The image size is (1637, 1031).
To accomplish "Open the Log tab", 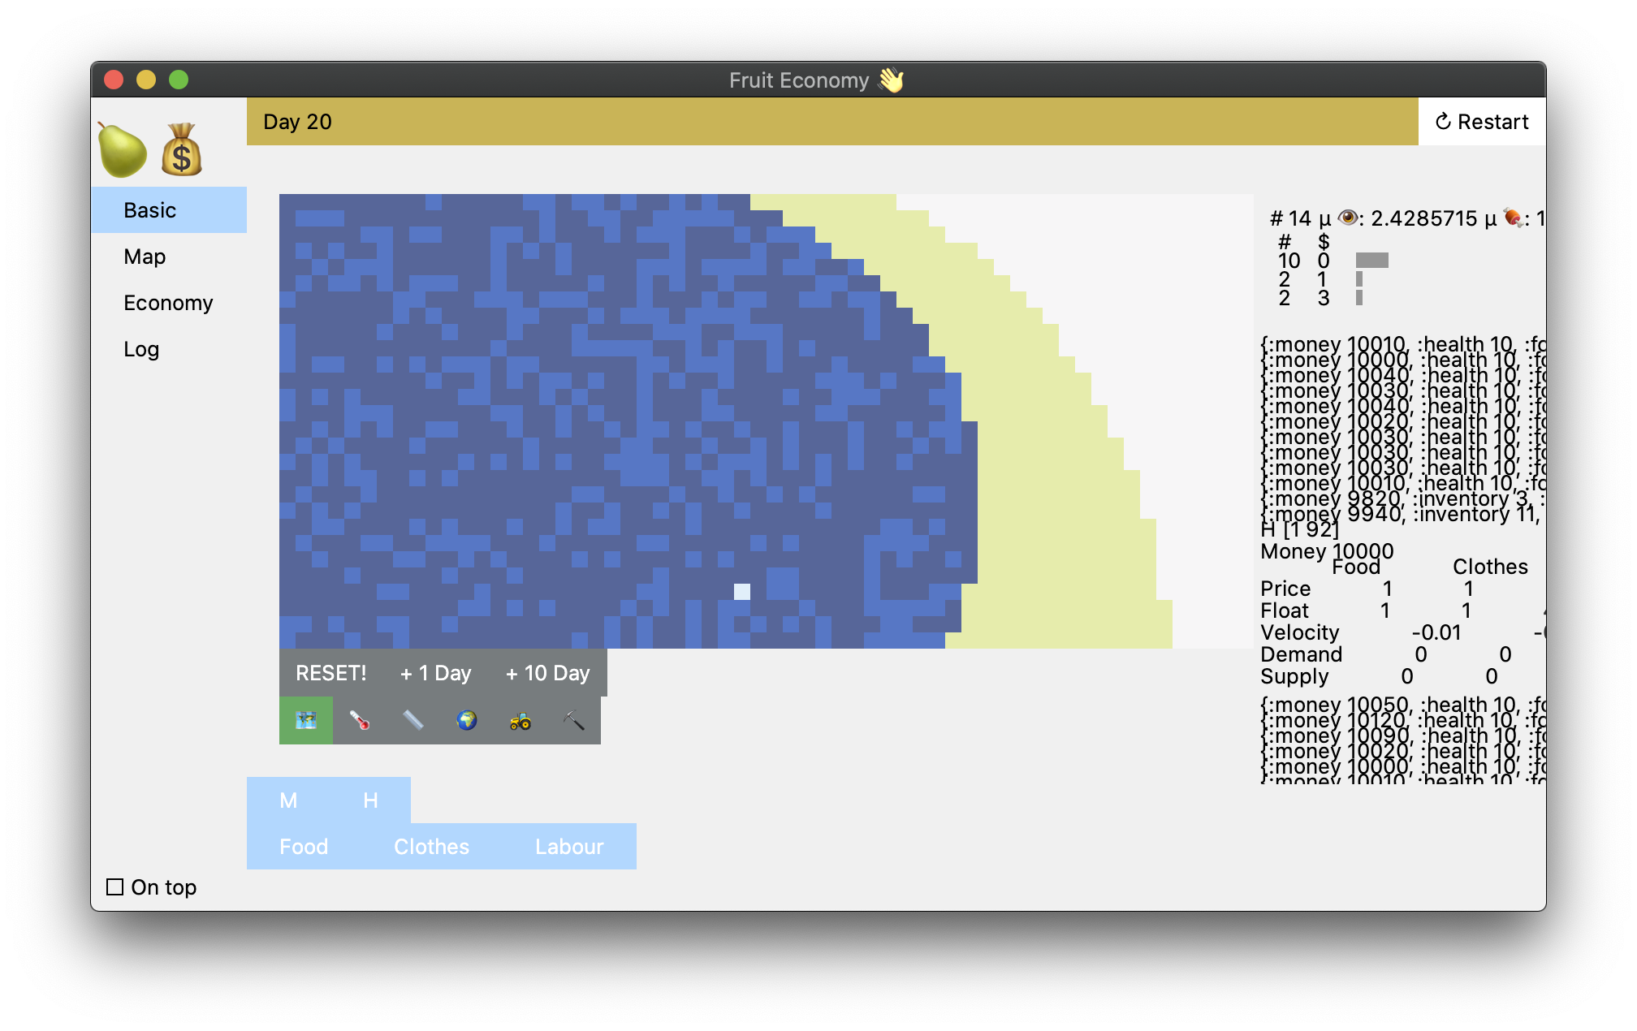I will point(142,349).
